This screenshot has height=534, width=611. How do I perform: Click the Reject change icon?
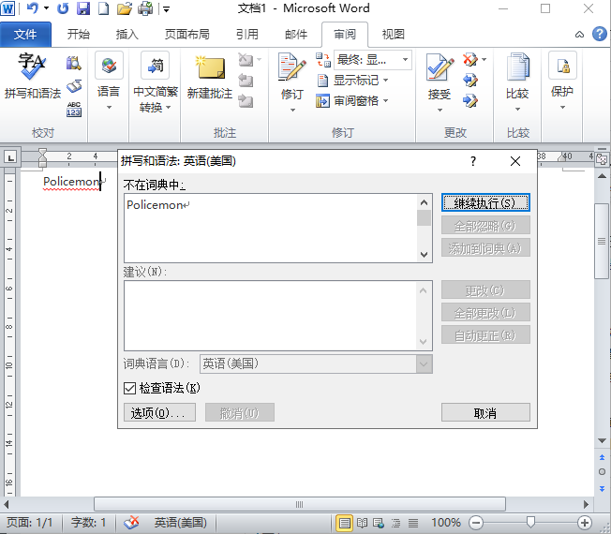(x=470, y=60)
